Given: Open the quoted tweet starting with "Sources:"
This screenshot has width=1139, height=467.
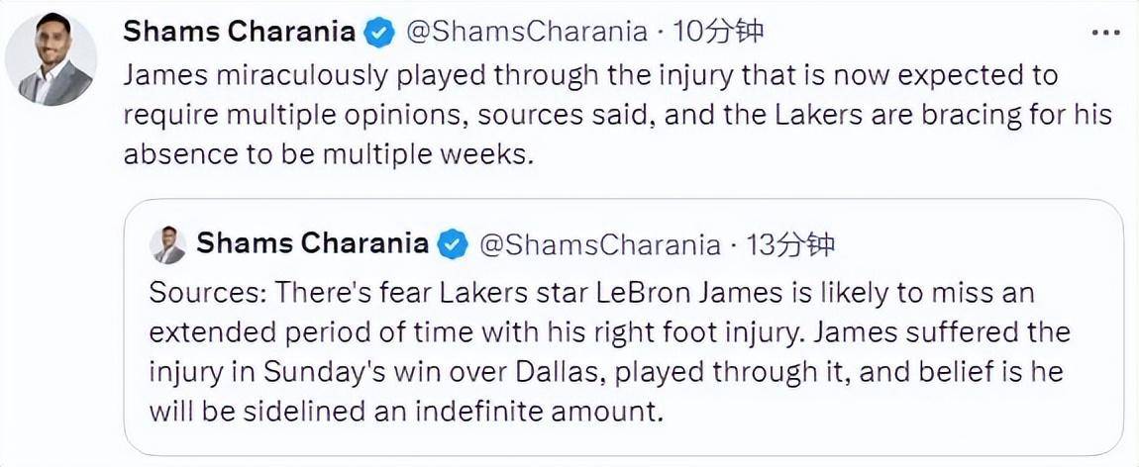Looking at the screenshot, I should (x=609, y=351).
